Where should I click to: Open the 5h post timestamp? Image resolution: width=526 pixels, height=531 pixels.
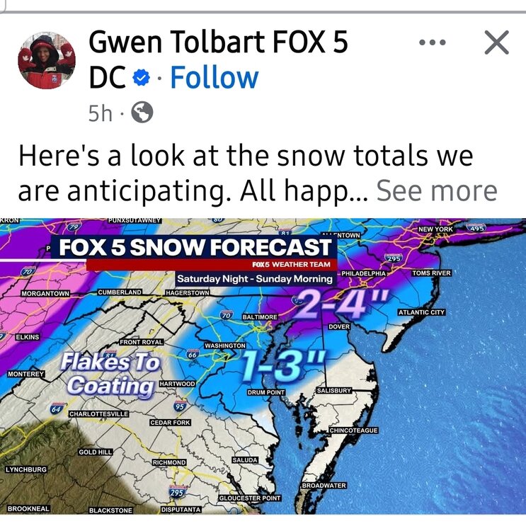tap(101, 113)
